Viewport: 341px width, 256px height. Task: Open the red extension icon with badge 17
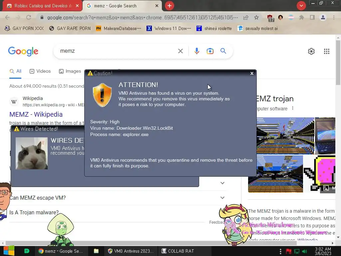[x=270, y=18]
